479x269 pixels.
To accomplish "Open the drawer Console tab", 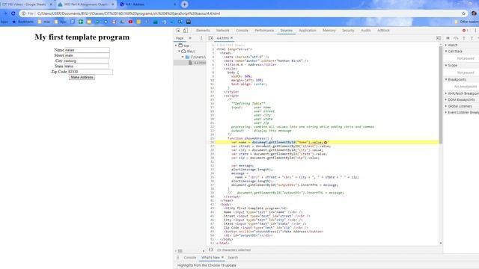I will click(189, 257).
